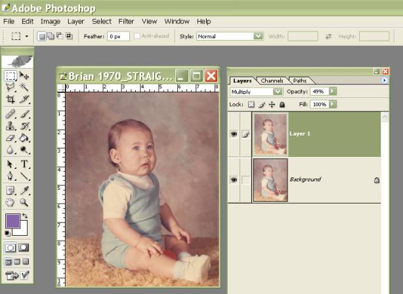Select the Line tool
Screen dimensions: 403x294
click(24, 176)
